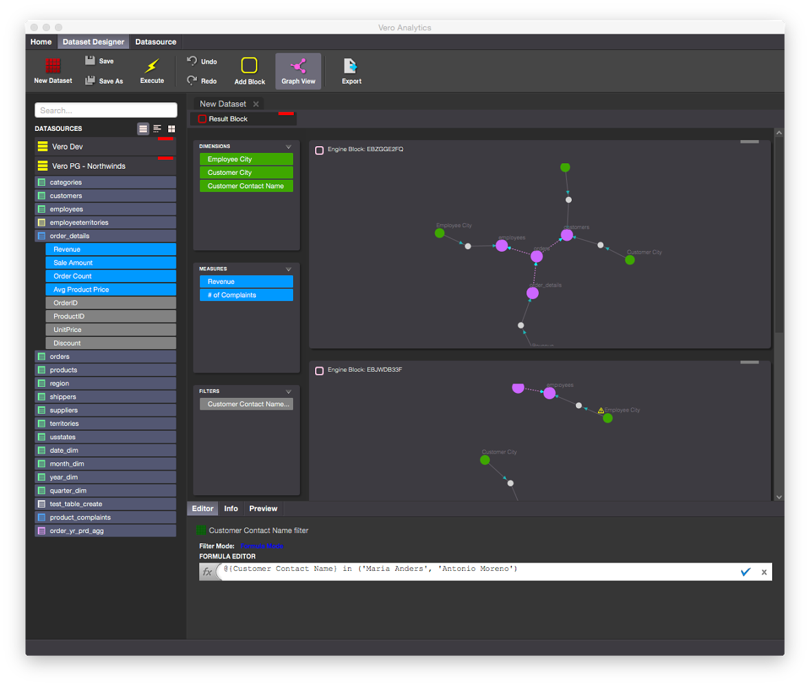Expand the customers table

(x=106, y=196)
